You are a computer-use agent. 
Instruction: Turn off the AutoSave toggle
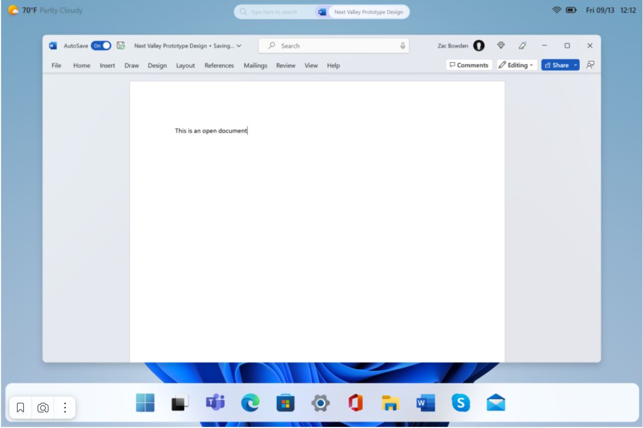tap(101, 46)
